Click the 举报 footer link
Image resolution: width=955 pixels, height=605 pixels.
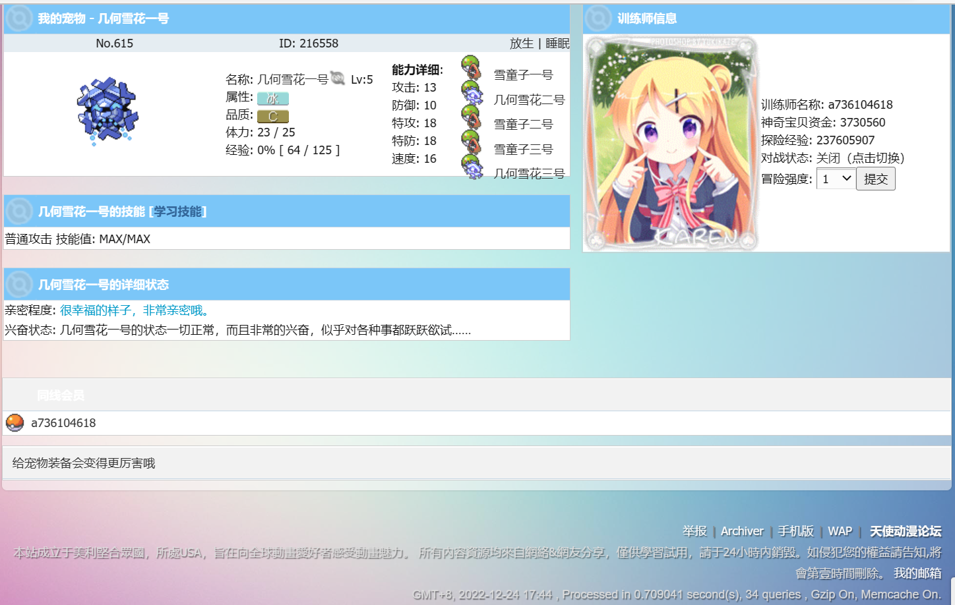[x=694, y=531]
